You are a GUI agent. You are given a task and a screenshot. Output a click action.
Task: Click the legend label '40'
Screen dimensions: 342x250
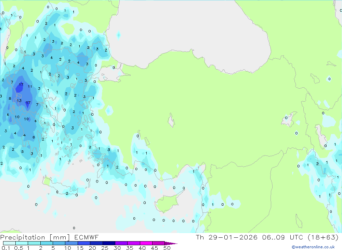142,248
